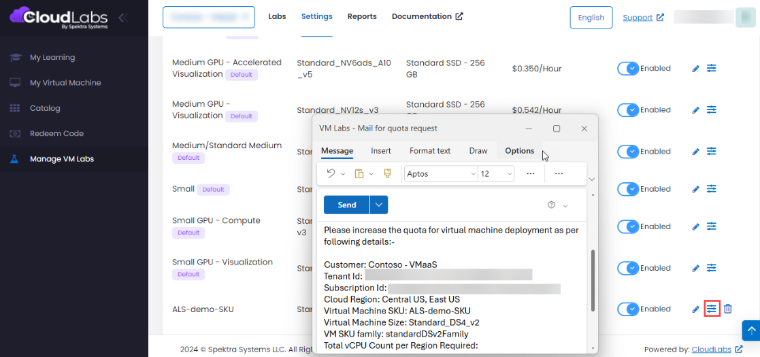
Task: Click the Send button
Action: click(x=346, y=205)
